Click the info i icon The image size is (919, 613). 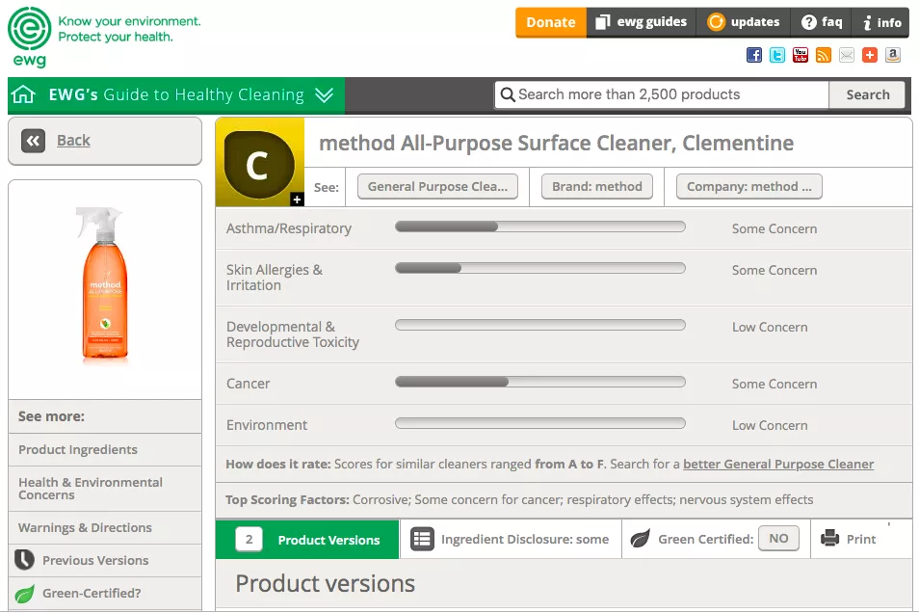point(867,22)
